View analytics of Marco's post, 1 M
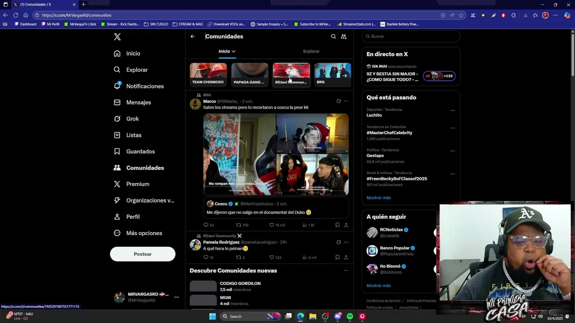This screenshot has height=323, width=575. coord(308,225)
